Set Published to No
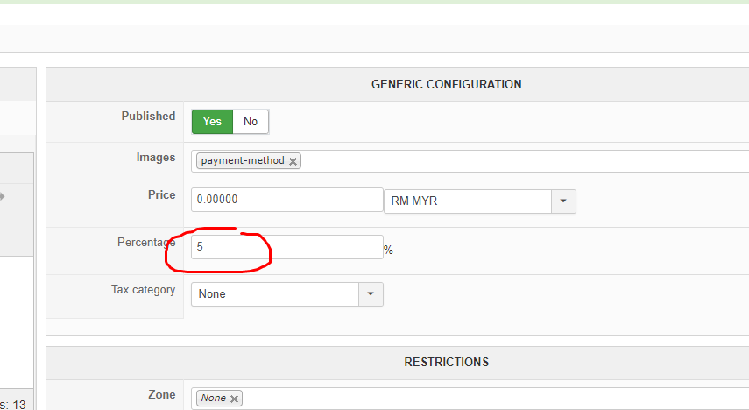 point(251,122)
